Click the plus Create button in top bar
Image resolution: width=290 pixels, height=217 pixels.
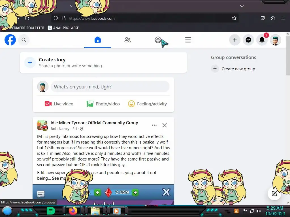[235, 40]
